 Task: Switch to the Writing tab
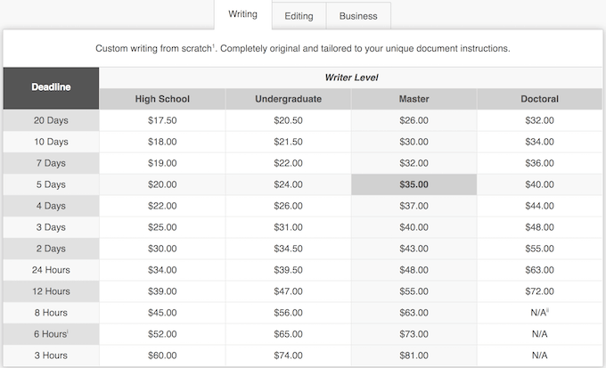pos(242,15)
